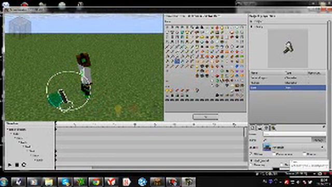Open the Windows Start menu
This screenshot has height=187, width=332.
click(x=4, y=182)
